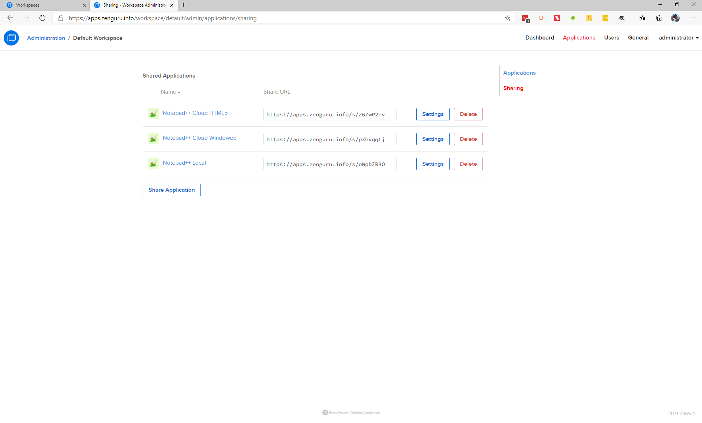This screenshot has width=702, height=423.
Task: Click Notepad++ Cloud Windowed app icon
Action: tap(154, 138)
